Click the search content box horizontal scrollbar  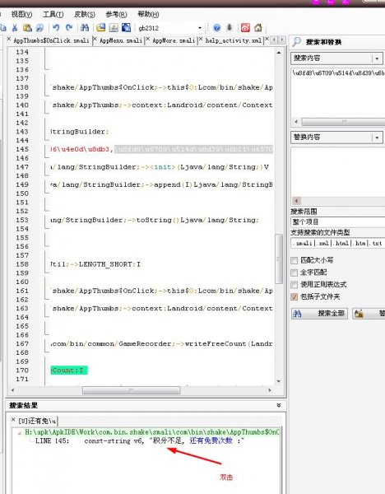click(340, 122)
